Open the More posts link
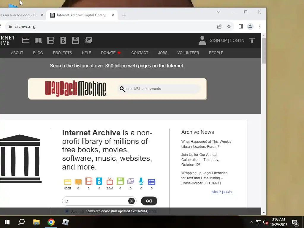Screen dimensions: 304x228 point(221,192)
